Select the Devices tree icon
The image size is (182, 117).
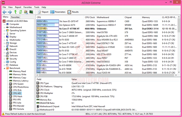click(x=7, y=53)
